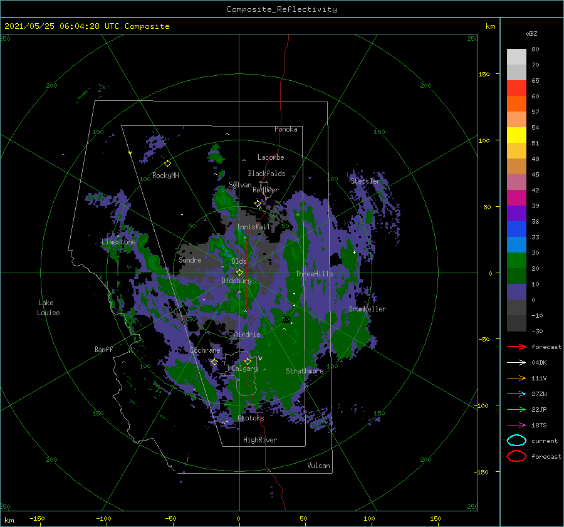The height and width of the screenshot is (527, 564).
Task: Click the Stettler label
Action: (x=365, y=181)
